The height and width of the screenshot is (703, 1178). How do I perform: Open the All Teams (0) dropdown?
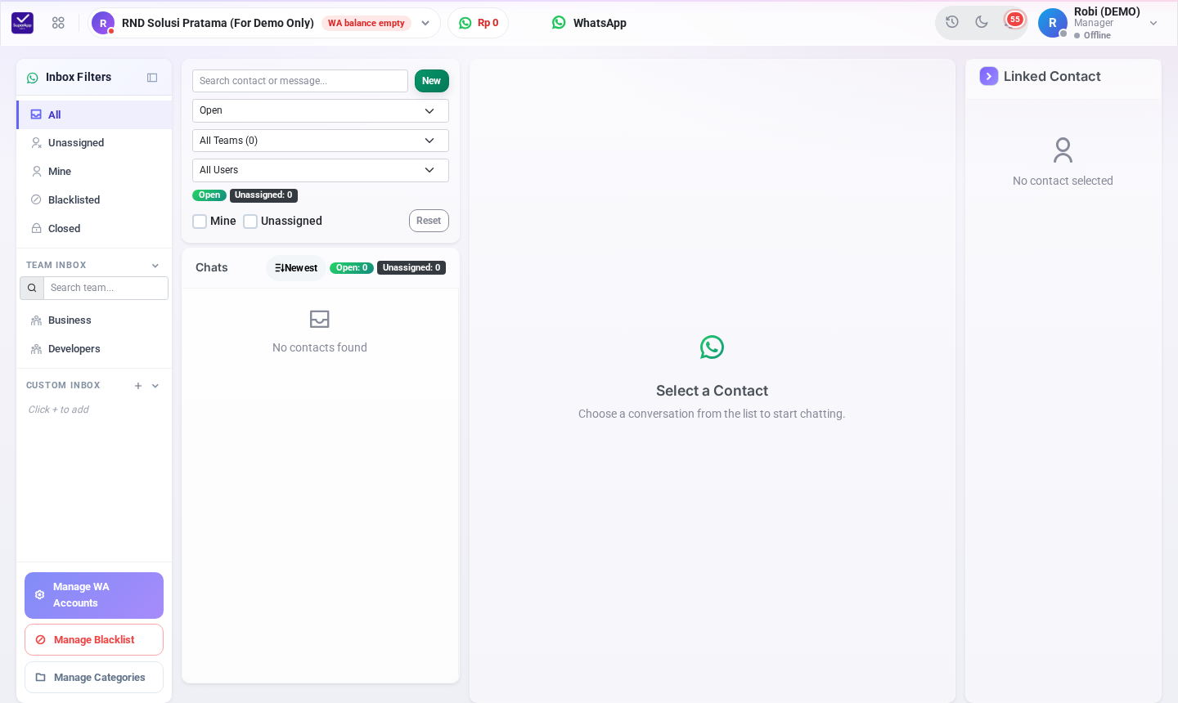click(x=321, y=141)
